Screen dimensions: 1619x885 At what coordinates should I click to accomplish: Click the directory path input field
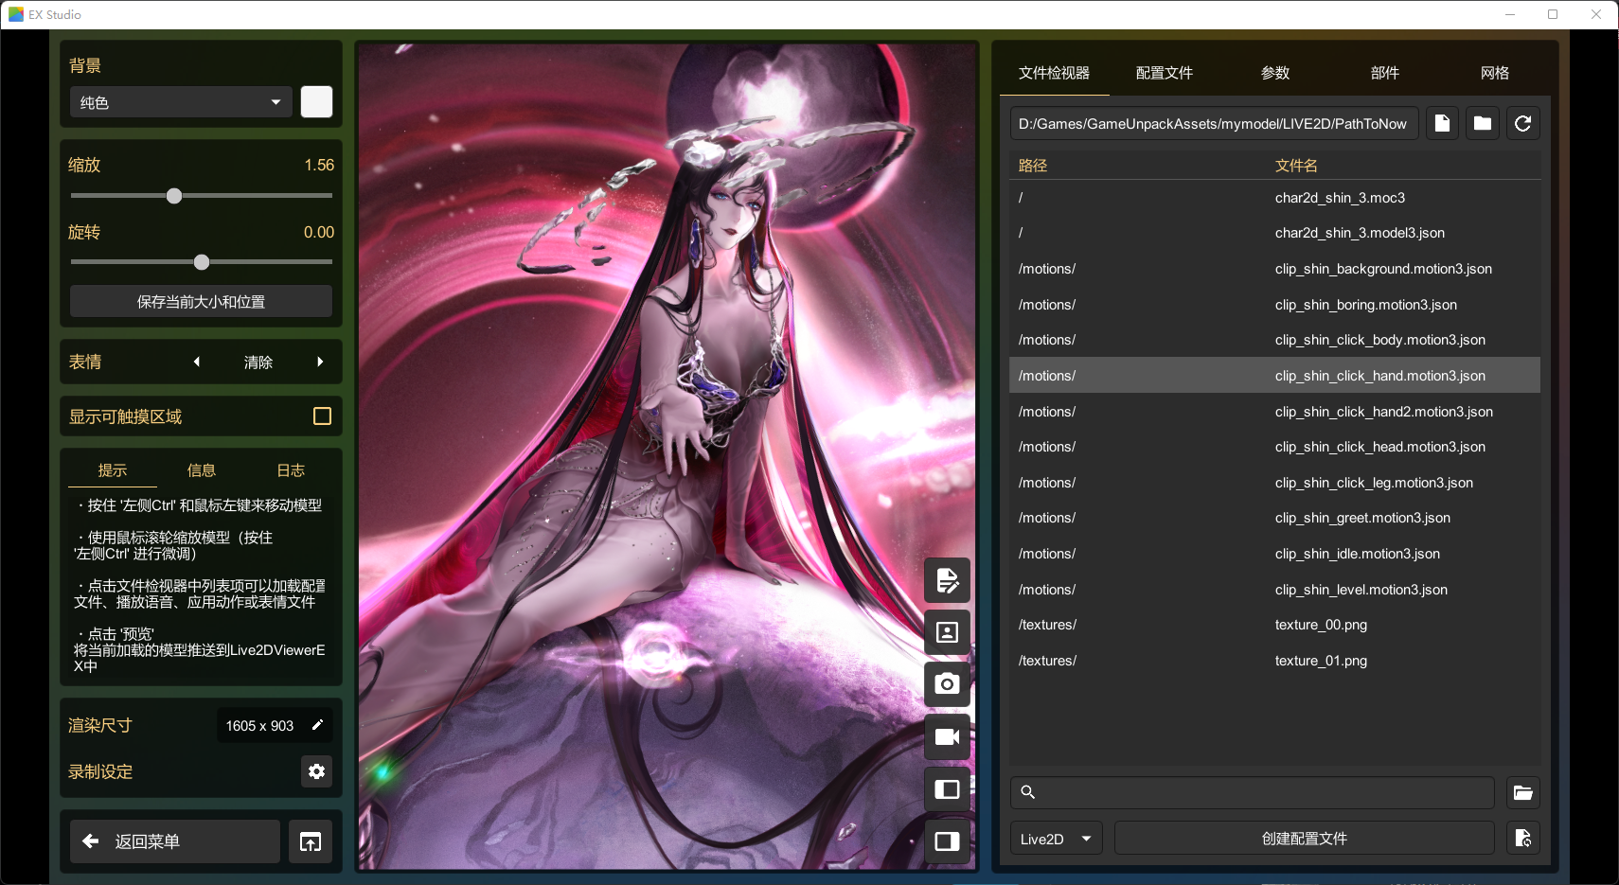pyautogui.click(x=1215, y=123)
